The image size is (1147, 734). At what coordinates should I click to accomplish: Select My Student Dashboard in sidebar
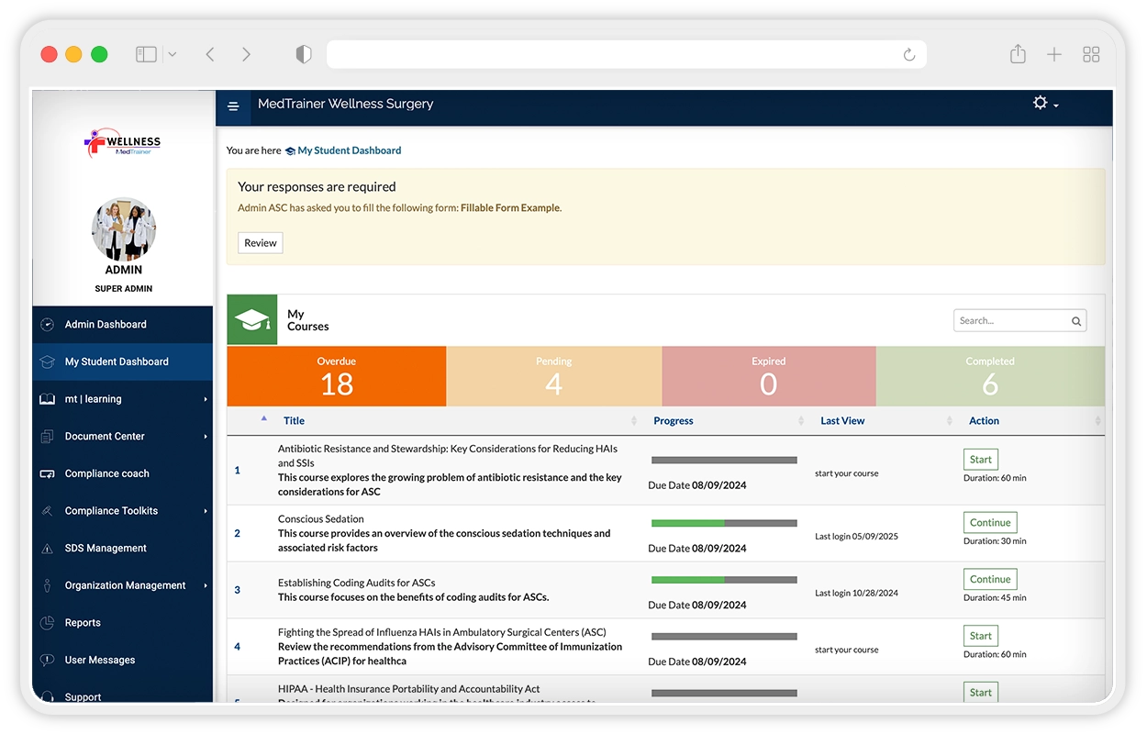[117, 362]
